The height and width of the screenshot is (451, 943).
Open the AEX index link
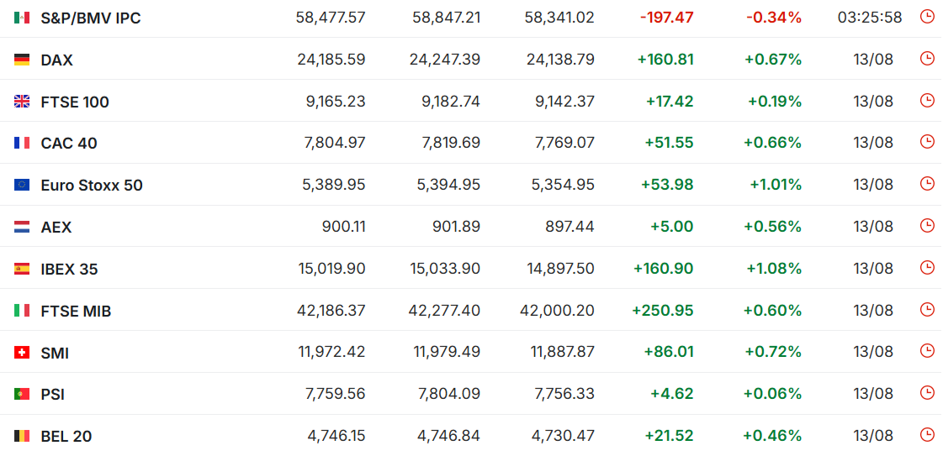56,228
